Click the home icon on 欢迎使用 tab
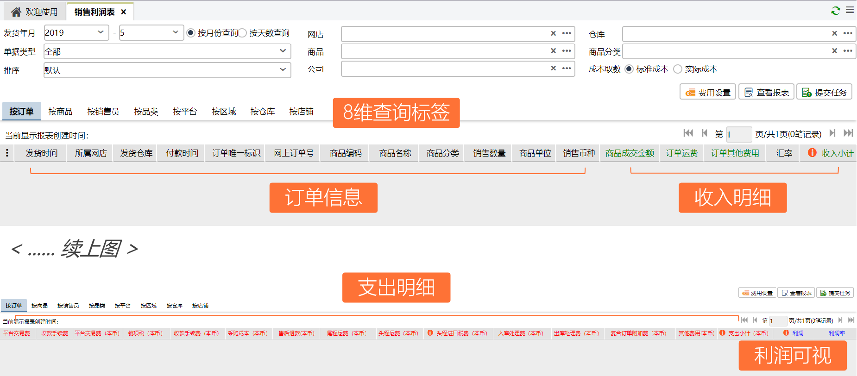Viewport: 857px width, 376px height. click(x=16, y=12)
